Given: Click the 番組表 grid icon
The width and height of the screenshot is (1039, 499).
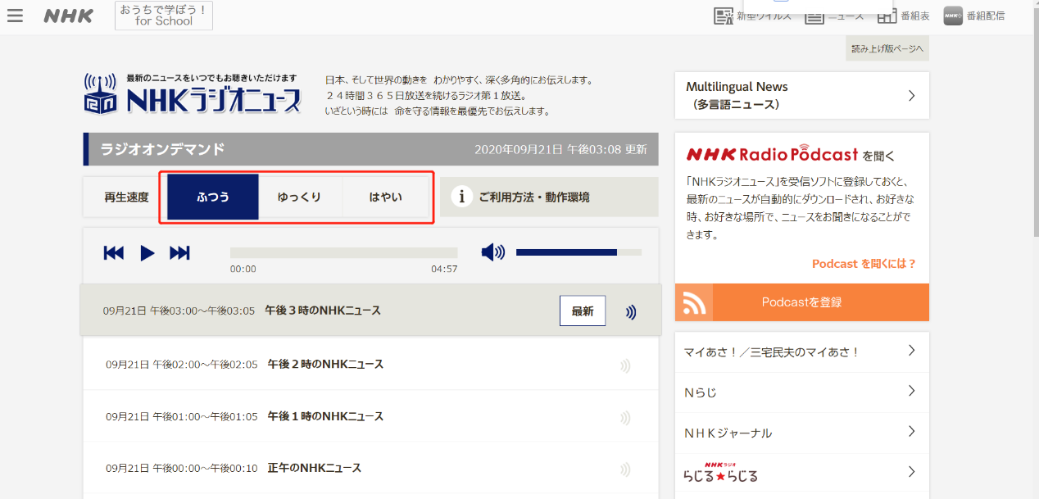Looking at the screenshot, I should (x=887, y=16).
